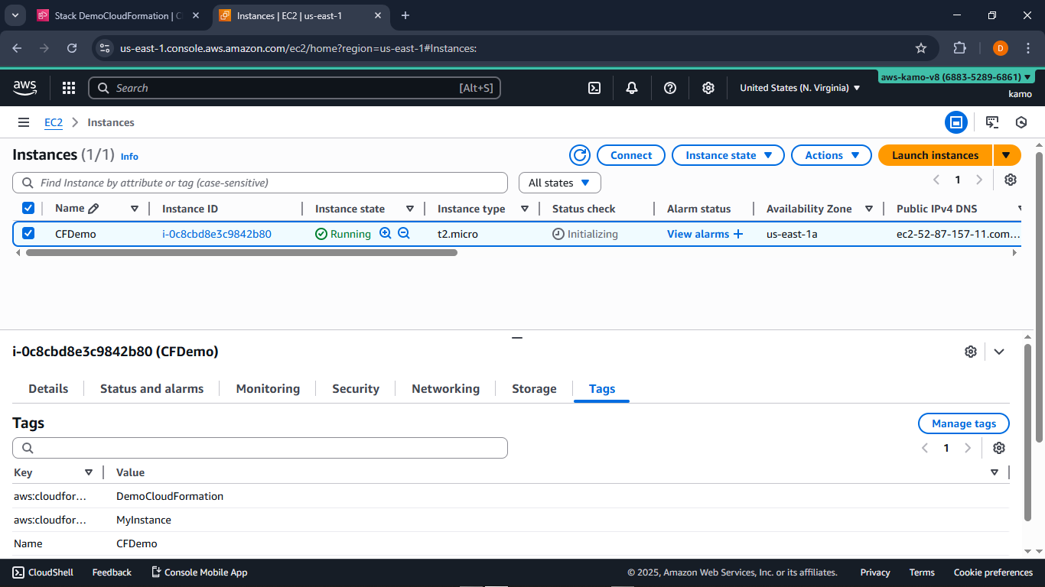The image size is (1045, 587).
Task: Click the zoom-out filter icon beside Running
Action: coord(404,234)
